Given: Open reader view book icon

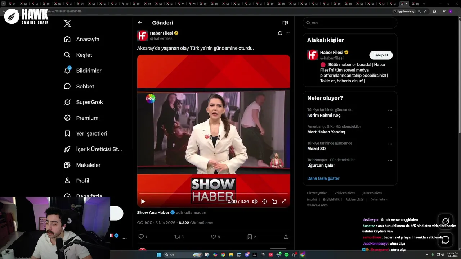Looking at the screenshot, I should (285, 23).
